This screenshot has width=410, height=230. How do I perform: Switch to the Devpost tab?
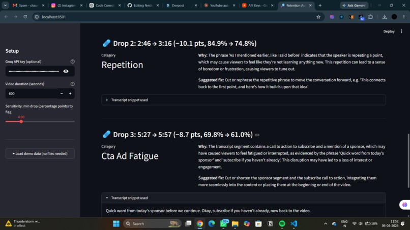(x=182, y=5)
